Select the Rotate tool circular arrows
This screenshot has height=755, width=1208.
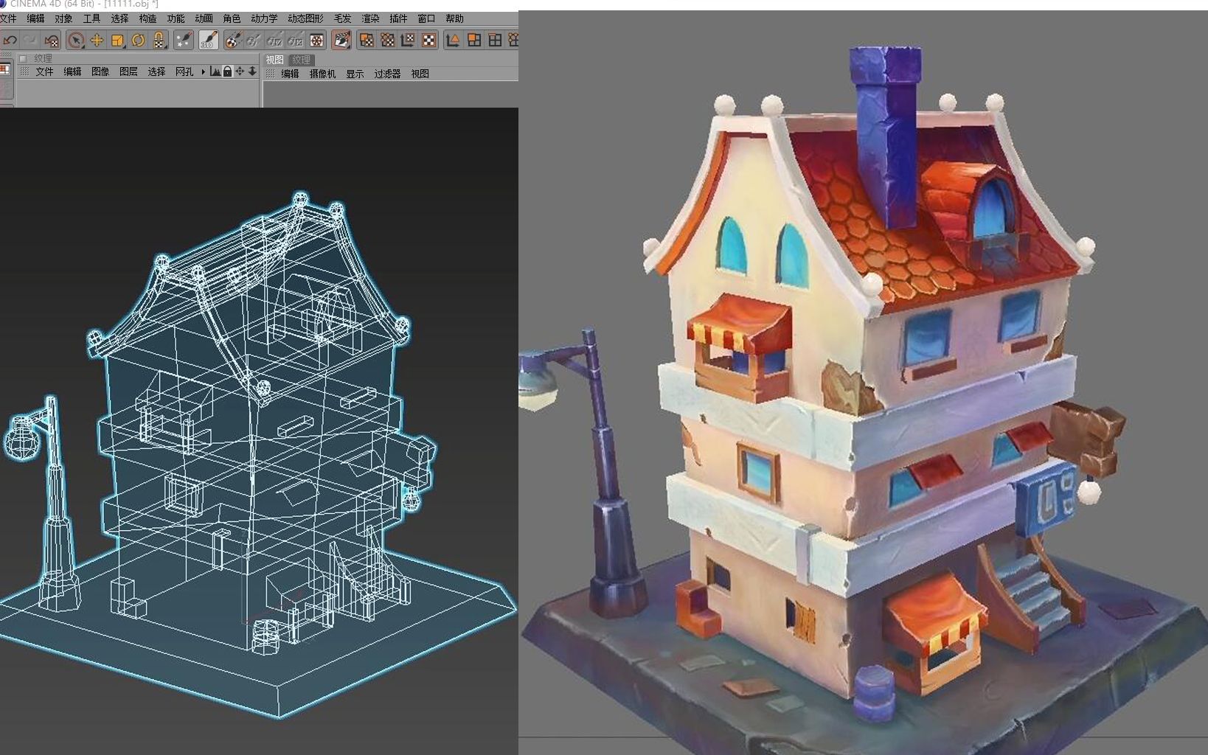click(x=138, y=41)
